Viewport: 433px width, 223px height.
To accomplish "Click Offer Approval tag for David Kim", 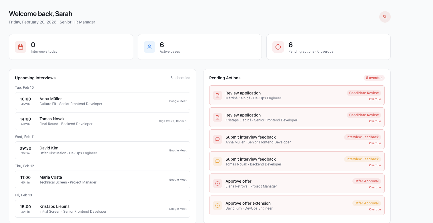I will pos(367,203).
